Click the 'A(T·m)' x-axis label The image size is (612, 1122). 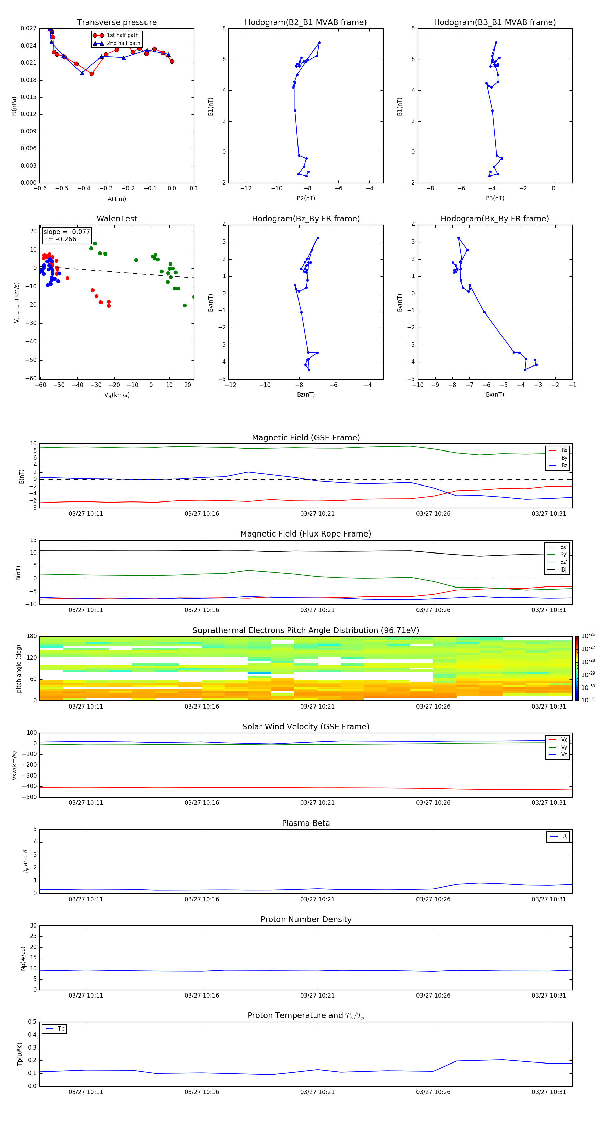[117, 199]
